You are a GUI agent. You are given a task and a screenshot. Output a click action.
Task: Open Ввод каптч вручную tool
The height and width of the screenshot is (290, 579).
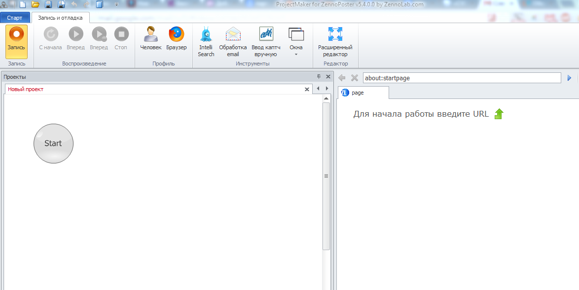click(266, 42)
